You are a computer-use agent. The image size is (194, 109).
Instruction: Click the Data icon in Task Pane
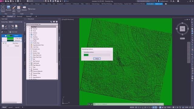pyautogui.click(x=3, y=27)
